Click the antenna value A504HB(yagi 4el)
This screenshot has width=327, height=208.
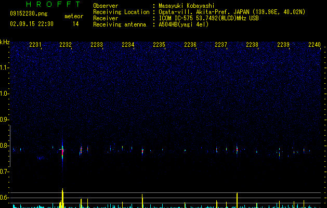(184, 24)
